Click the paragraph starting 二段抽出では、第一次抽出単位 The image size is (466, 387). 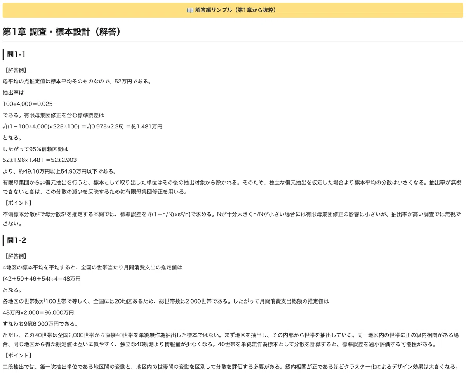231,366
